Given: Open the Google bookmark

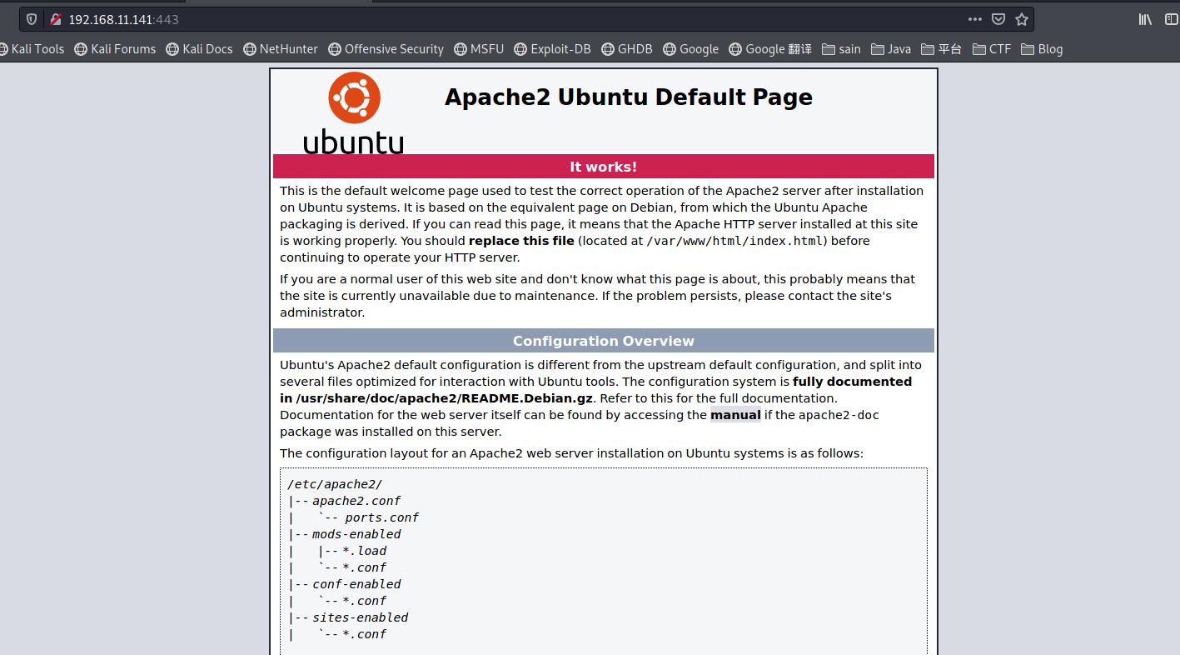Looking at the screenshot, I should coord(691,49).
